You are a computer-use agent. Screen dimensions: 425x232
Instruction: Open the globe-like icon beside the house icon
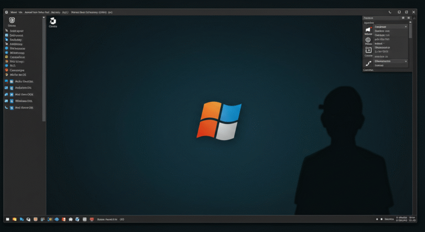click(x=77, y=219)
